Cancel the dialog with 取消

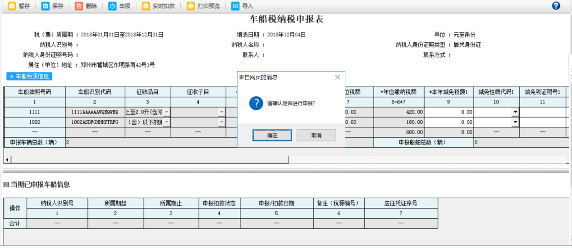click(x=316, y=135)
